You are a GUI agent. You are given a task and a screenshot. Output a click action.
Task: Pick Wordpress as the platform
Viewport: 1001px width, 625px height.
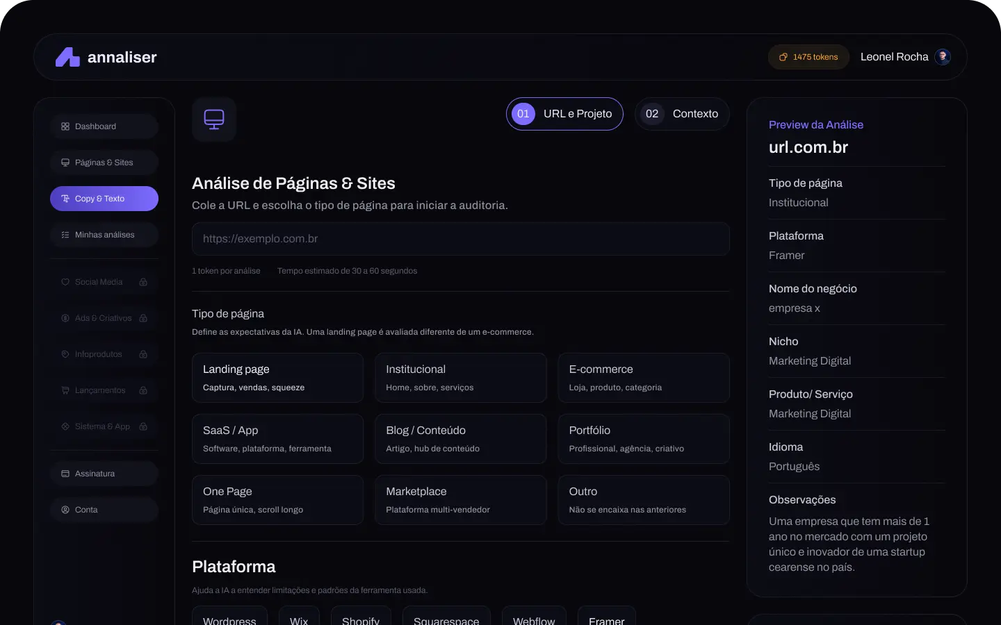(229, 617)
